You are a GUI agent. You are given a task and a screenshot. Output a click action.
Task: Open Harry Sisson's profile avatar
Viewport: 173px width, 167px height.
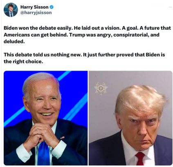11,10
